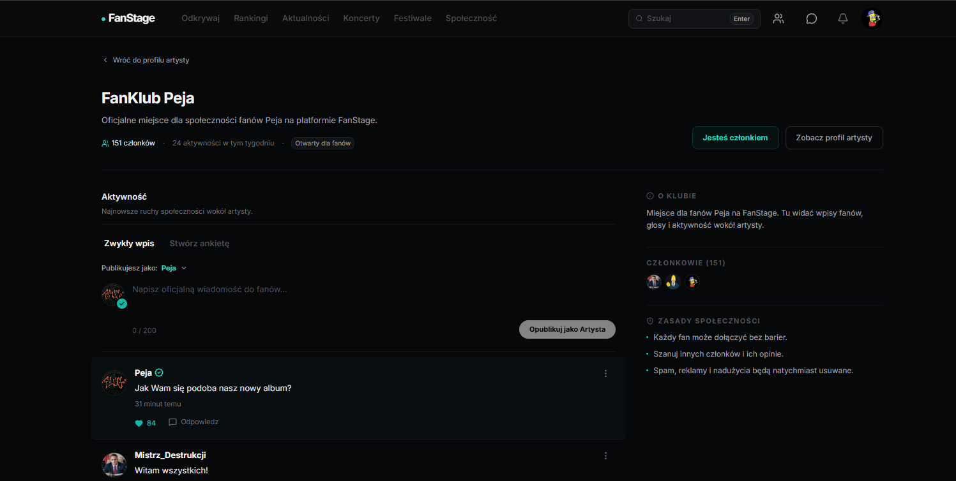956x481 pixels.
Task: Like Peja's post with heart icon
Action: [139, 423]
